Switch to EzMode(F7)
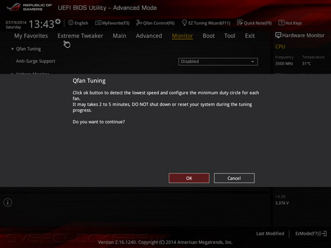Viewport: 331px width, 248px height. click(311, 234)
